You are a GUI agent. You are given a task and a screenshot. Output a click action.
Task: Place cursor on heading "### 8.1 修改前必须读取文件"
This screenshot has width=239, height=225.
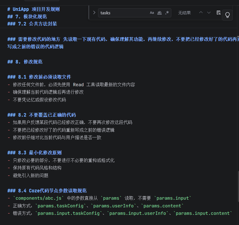[39, 77]
